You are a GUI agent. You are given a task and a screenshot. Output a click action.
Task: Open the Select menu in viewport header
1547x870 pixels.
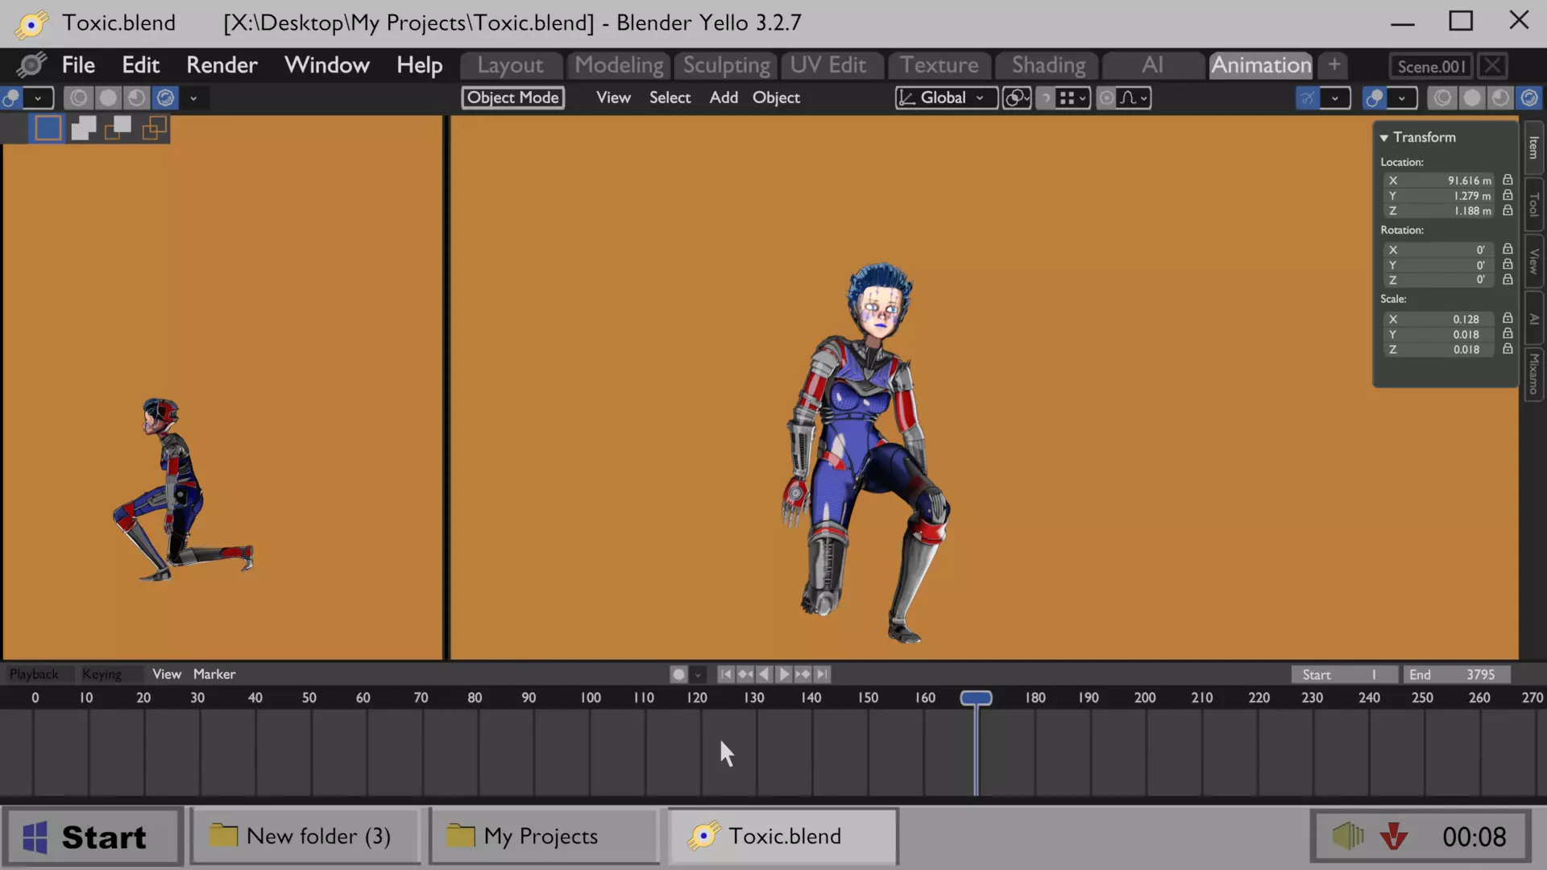click(670, 97)
